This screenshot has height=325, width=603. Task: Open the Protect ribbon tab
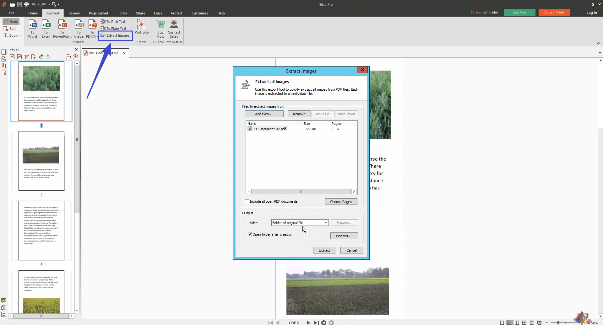[177, 13]
